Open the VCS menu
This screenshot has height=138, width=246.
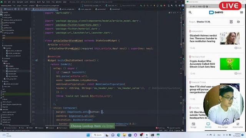pos(53,2)
